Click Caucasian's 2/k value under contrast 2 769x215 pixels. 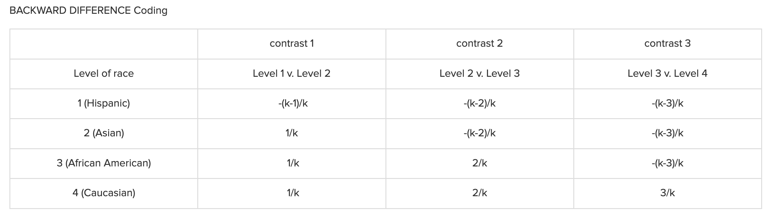coord(480,193)
